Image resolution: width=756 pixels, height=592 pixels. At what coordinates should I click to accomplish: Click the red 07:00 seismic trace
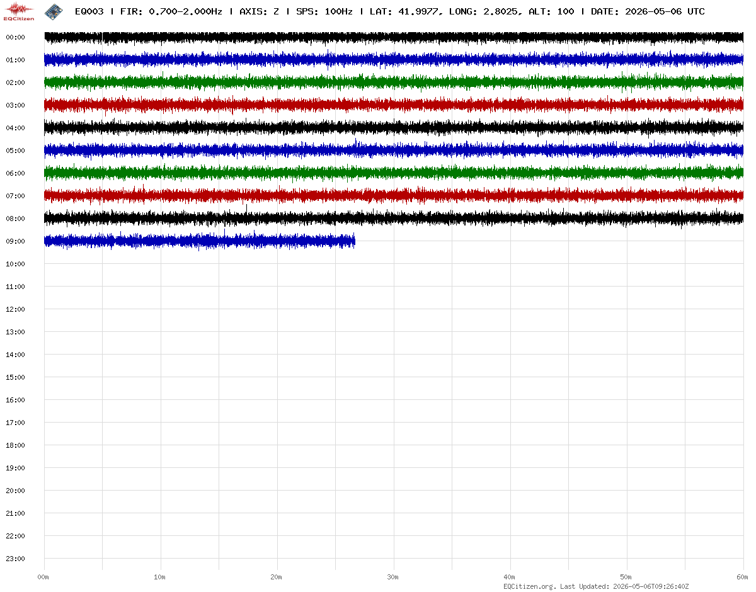[x=394, y=196]
